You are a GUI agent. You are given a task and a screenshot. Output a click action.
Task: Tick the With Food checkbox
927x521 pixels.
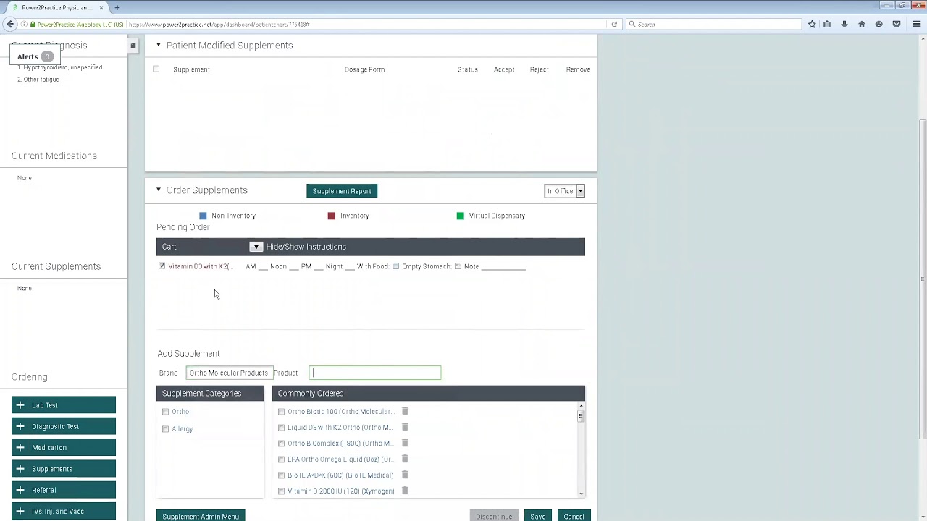coord(395,266)
